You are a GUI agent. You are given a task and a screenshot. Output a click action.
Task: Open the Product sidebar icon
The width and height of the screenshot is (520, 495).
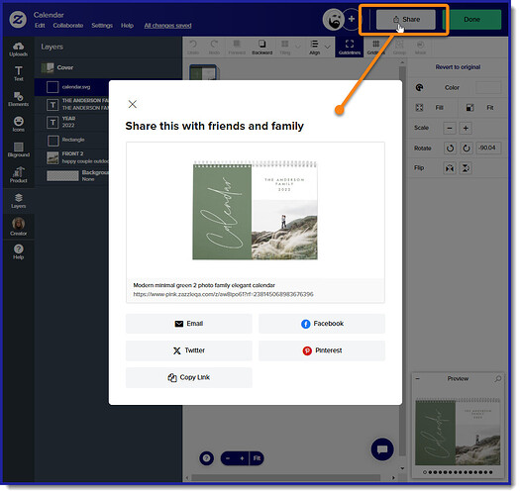18,174
